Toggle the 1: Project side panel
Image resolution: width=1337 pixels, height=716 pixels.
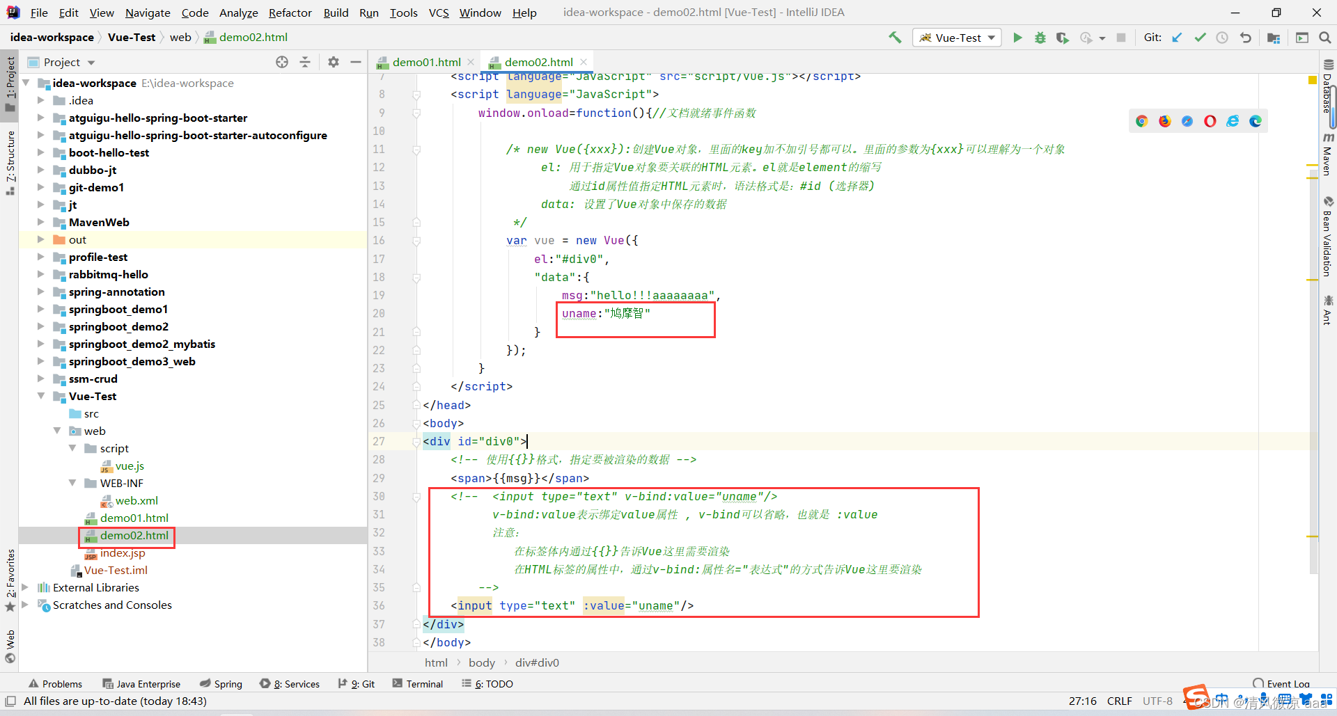10,83
